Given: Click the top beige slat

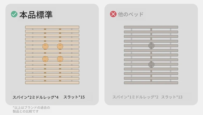Looking at the screenshot, I should pyautogui.click(x=52, y=27).
